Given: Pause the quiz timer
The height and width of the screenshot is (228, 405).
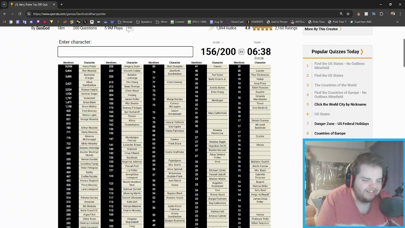Looking at the screenshot, I should pos(241,52).
